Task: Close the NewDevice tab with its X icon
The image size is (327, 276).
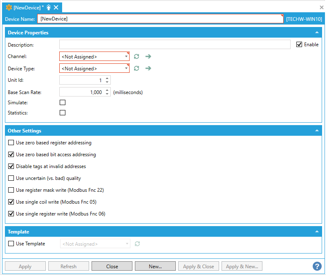Action: click(x=56, y=8)
